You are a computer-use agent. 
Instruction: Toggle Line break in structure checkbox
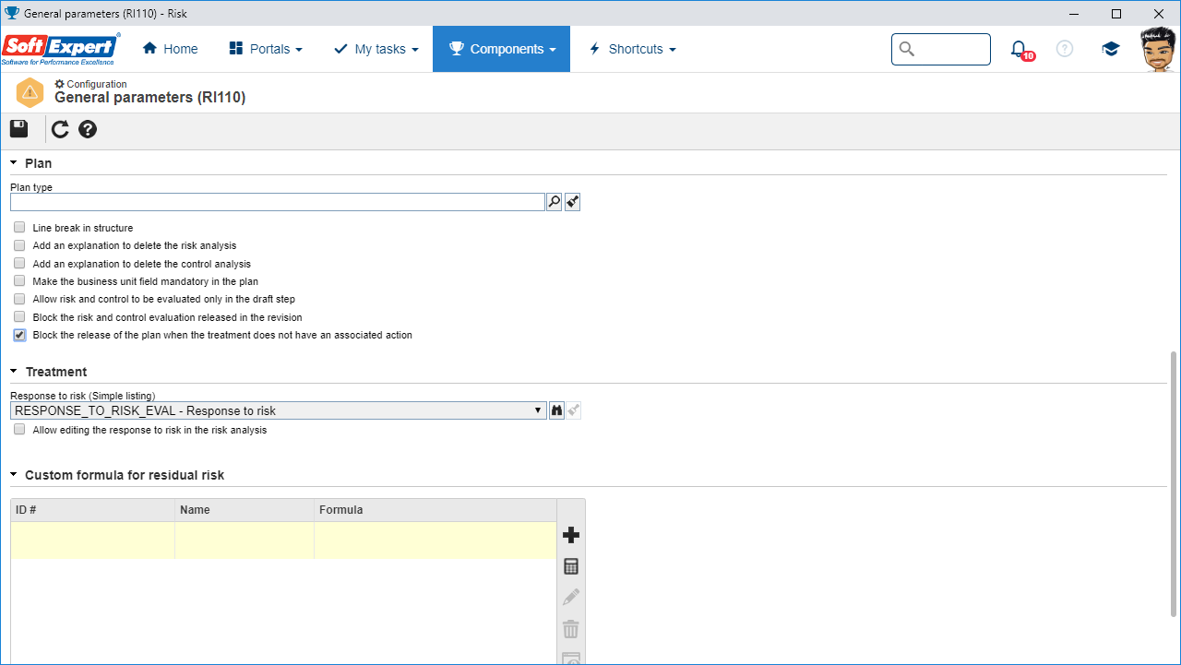pos(19,228)
